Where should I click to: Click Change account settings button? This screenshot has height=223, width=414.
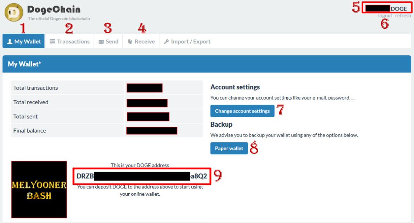(243, 111)
